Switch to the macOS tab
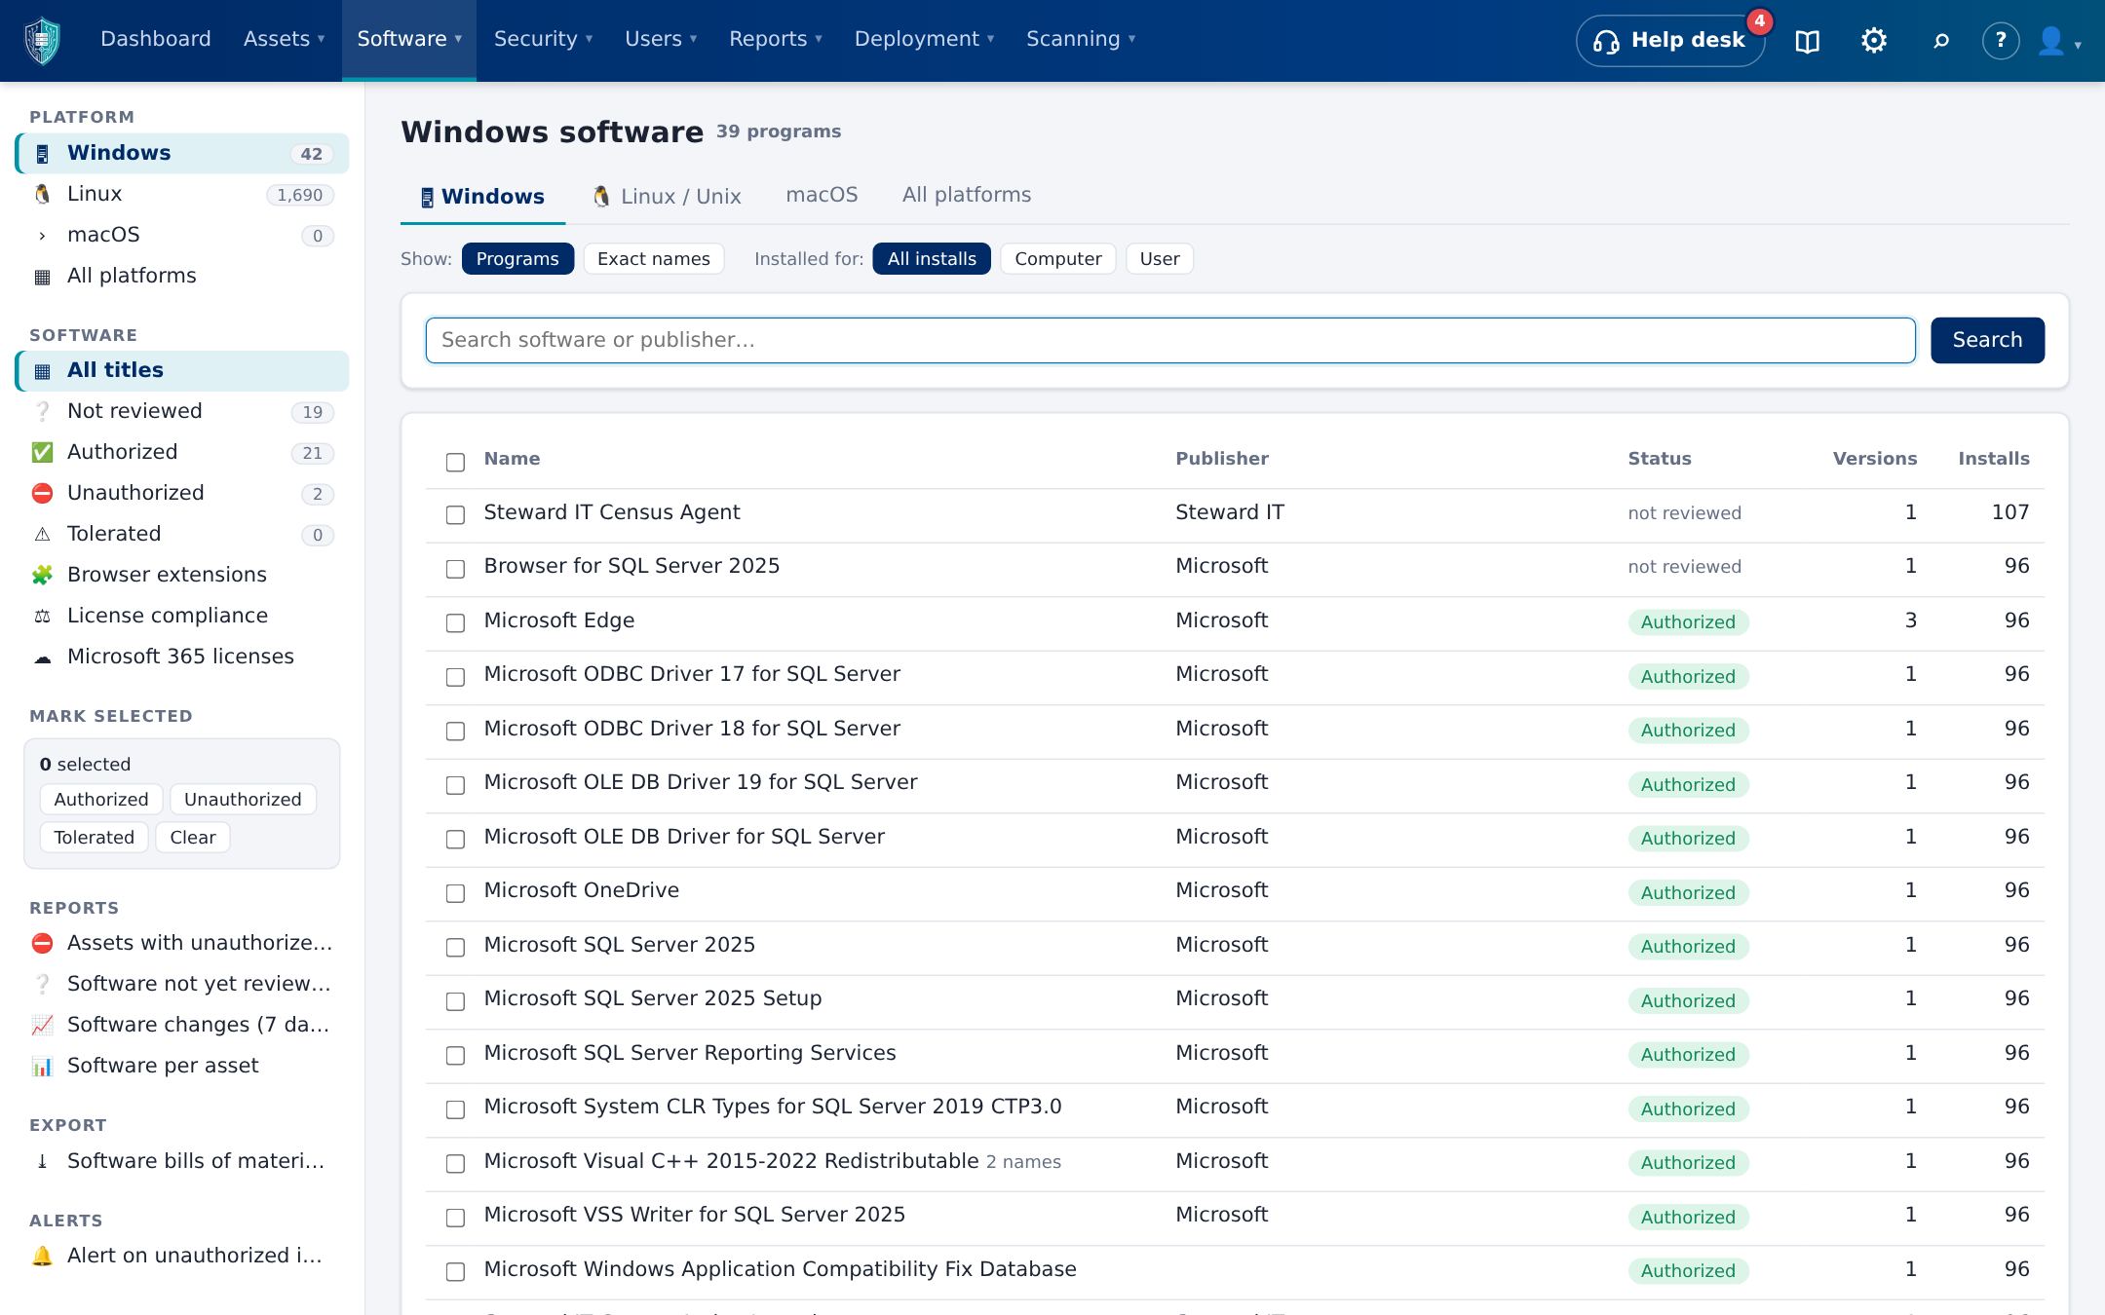 point(822,195)
